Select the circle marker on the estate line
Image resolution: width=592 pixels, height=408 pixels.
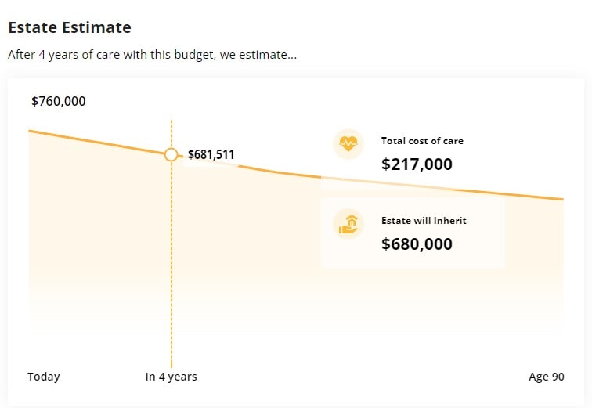coord(171,154)
